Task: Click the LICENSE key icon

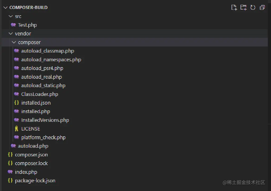Action: 16,129
